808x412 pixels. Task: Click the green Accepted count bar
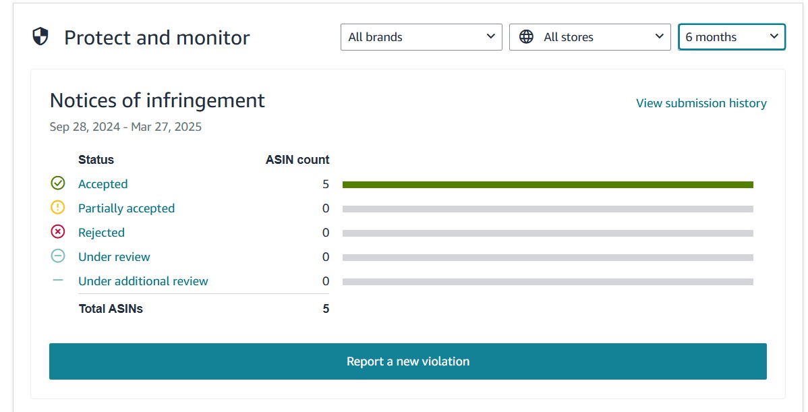[548, 184]
